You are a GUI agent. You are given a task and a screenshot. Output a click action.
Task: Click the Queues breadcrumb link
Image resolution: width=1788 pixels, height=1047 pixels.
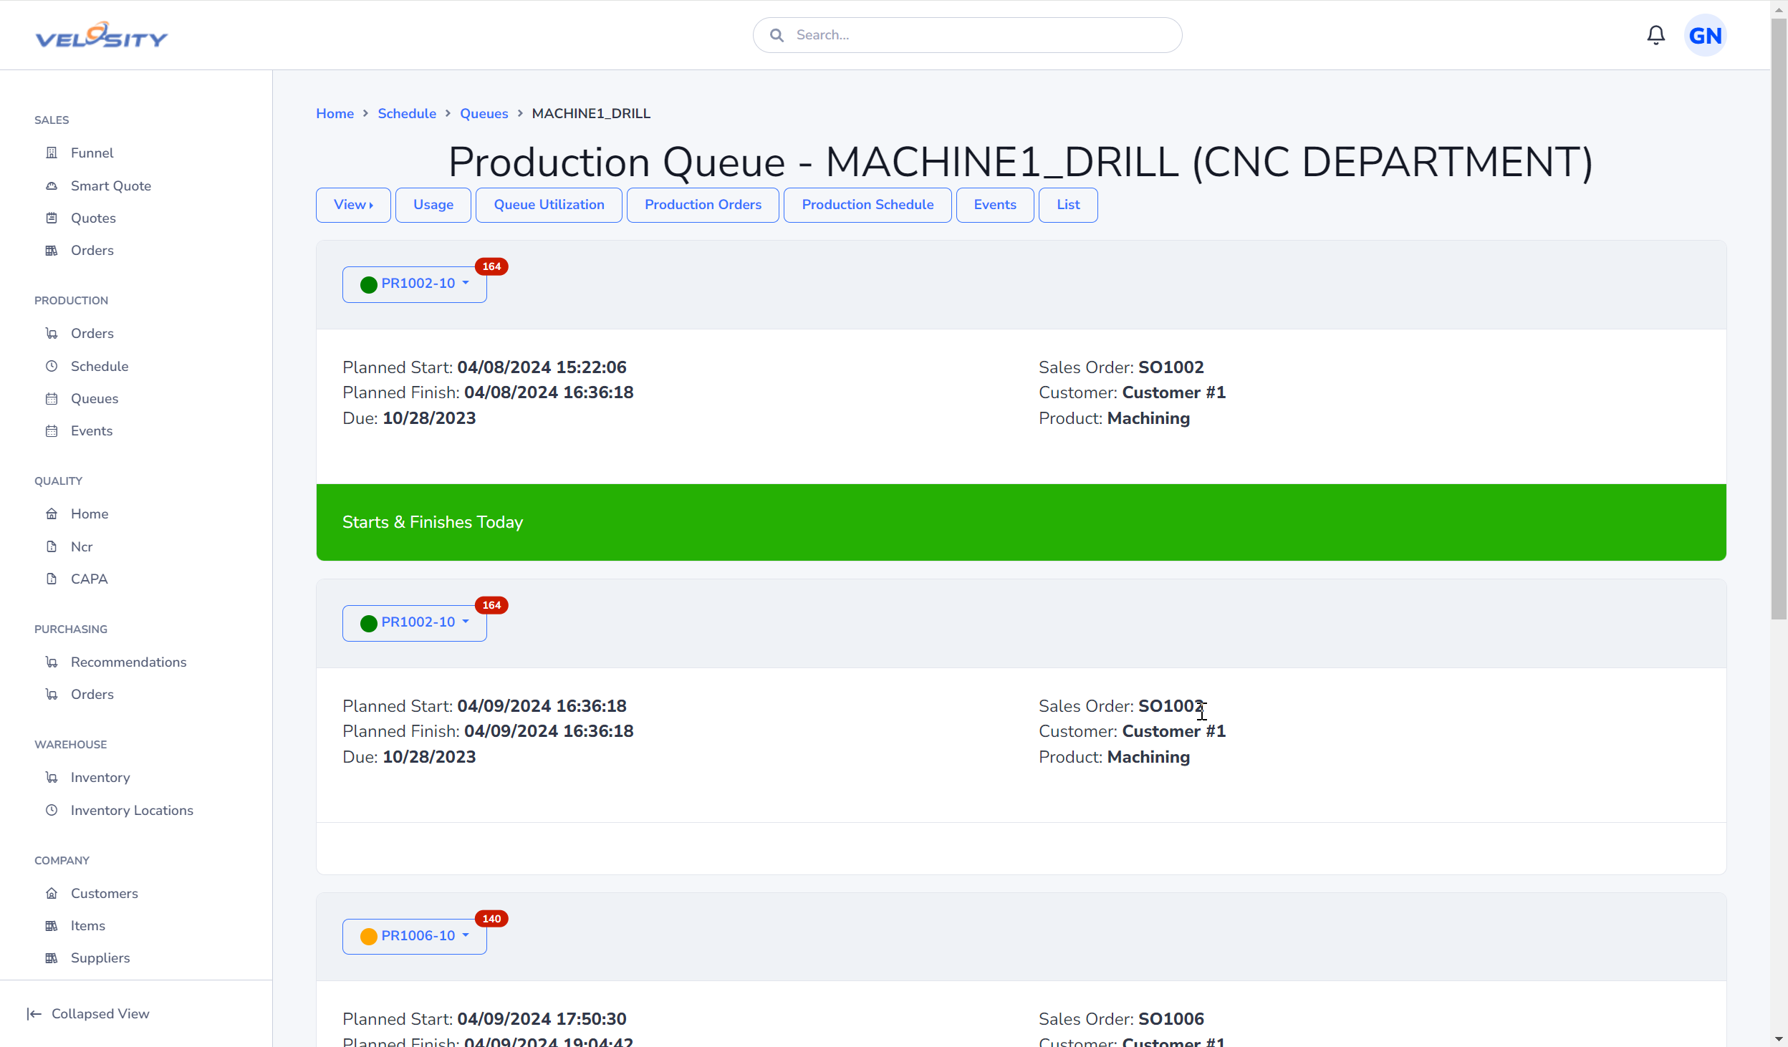484,113
